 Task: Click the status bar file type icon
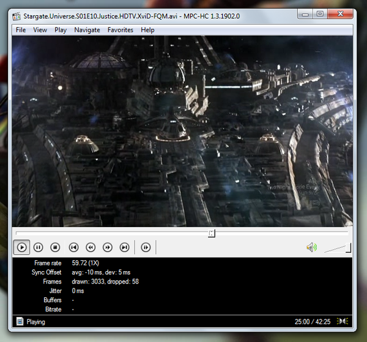(x=20, y=321)
